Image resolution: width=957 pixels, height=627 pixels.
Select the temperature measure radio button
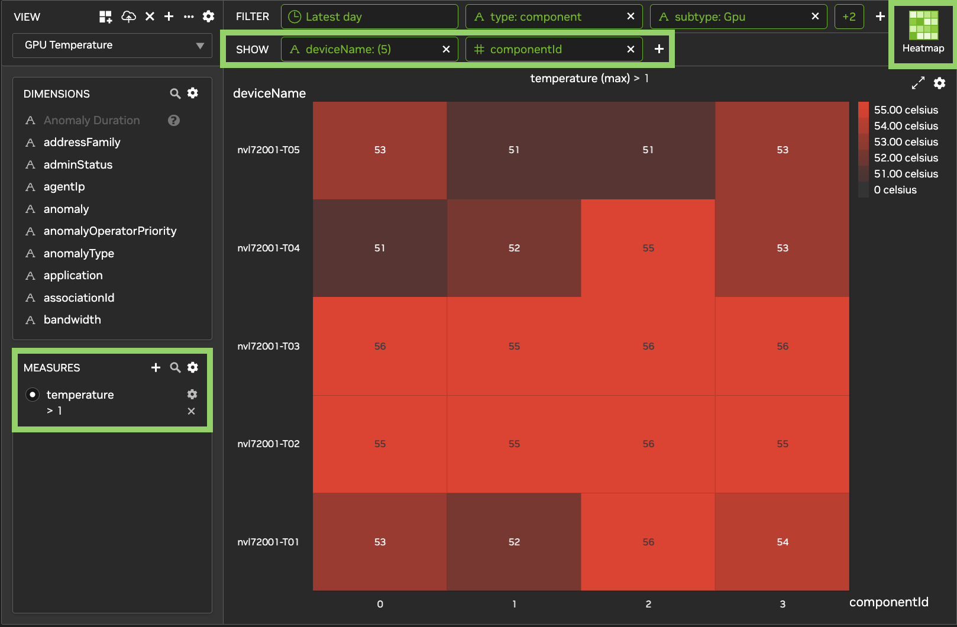[x=33, y=395]
